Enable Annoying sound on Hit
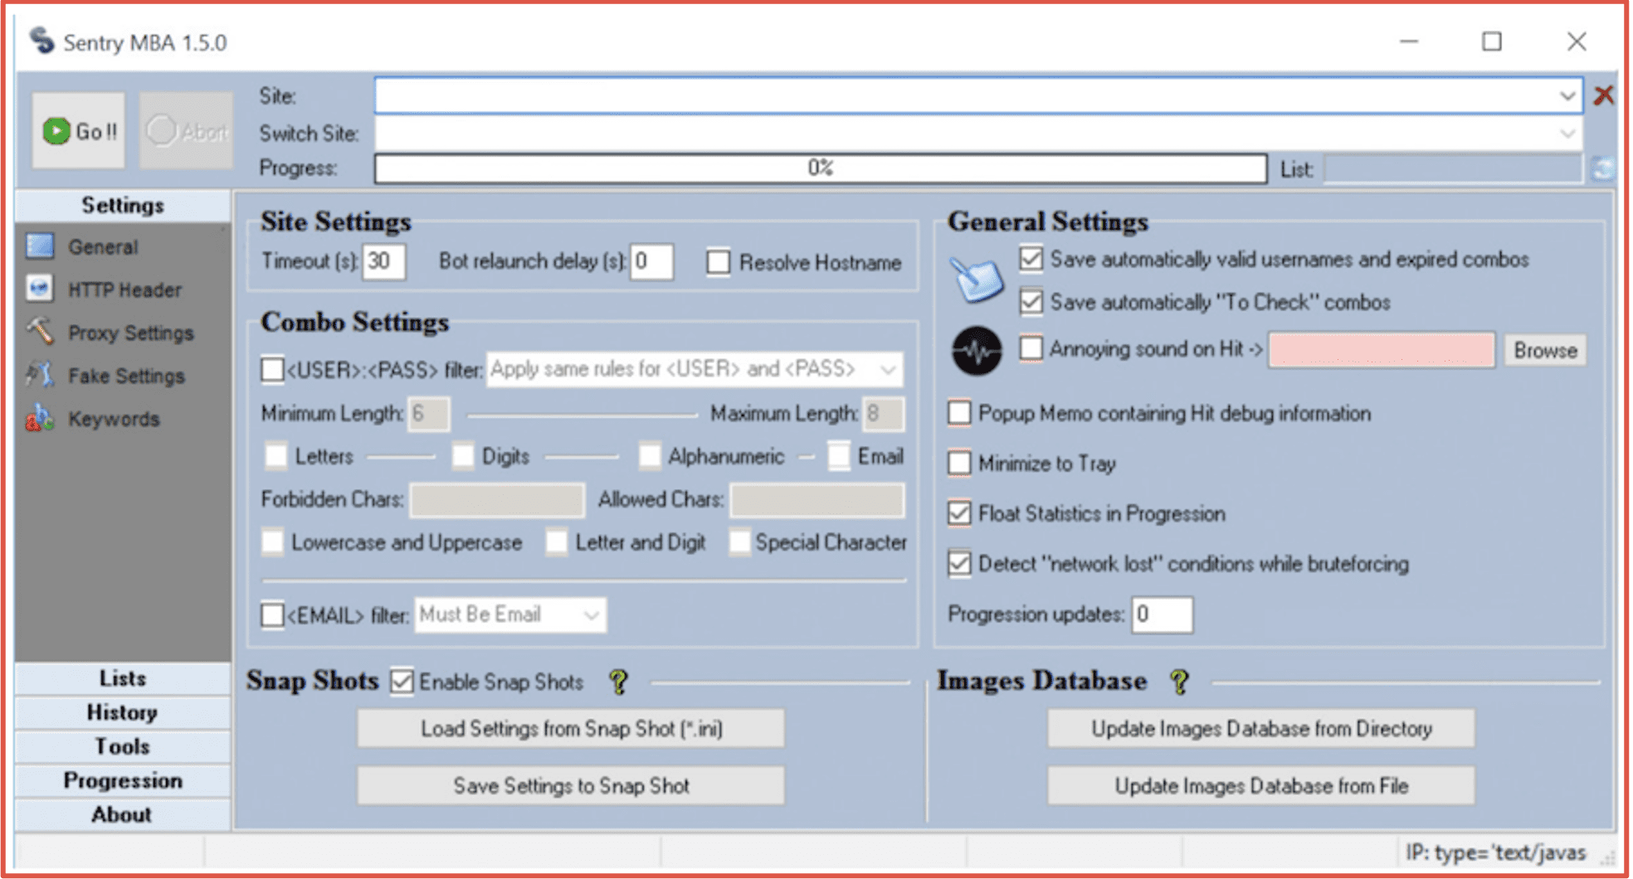The height and width of the screenshot is (879, 1633). (x=1031, y=348)
